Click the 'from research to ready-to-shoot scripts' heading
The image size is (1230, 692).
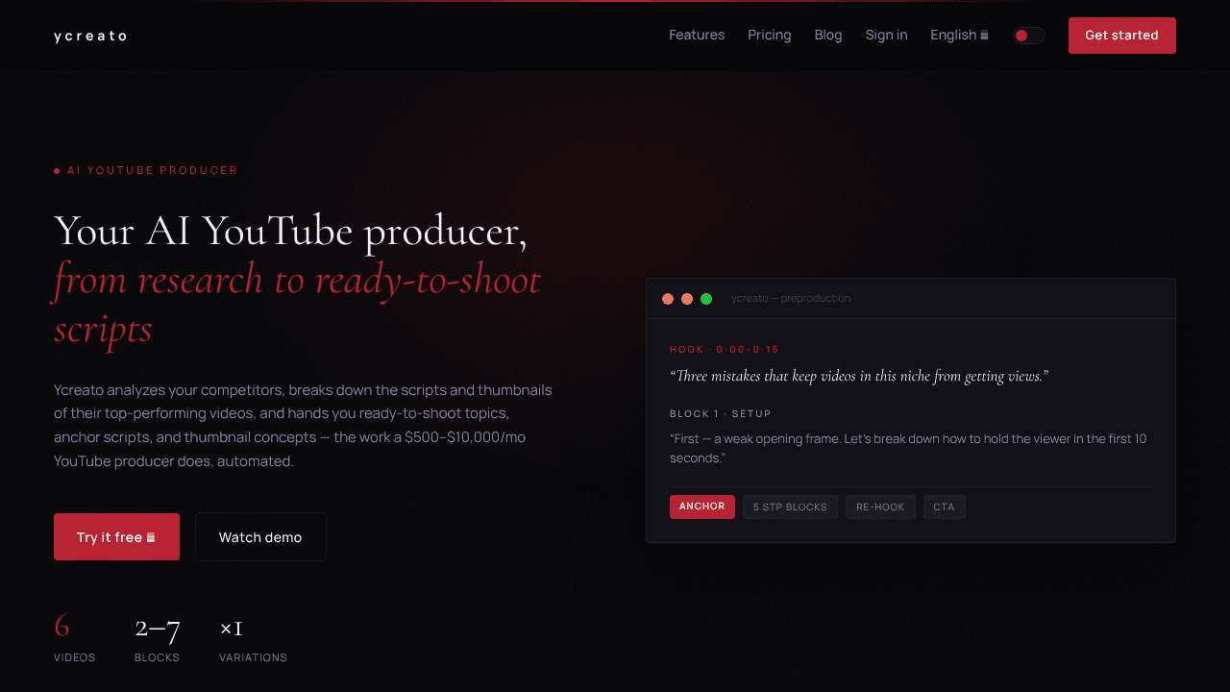297,304
